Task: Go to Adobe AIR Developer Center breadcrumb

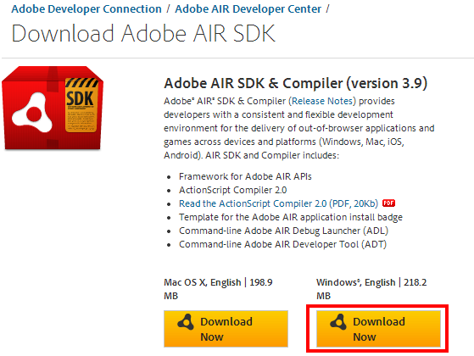Action: point(248,9)
